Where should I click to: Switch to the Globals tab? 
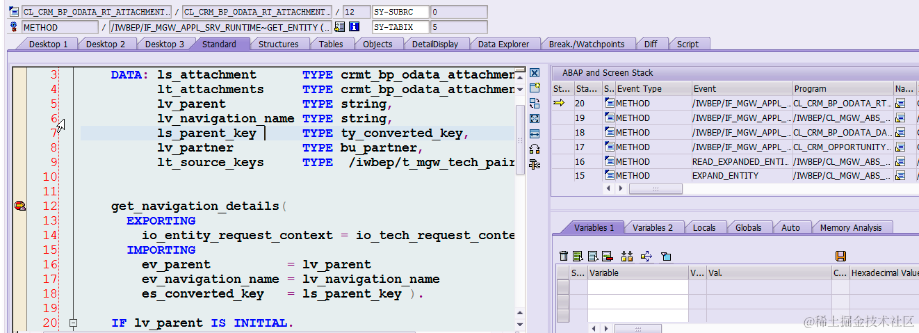(748, 227)
